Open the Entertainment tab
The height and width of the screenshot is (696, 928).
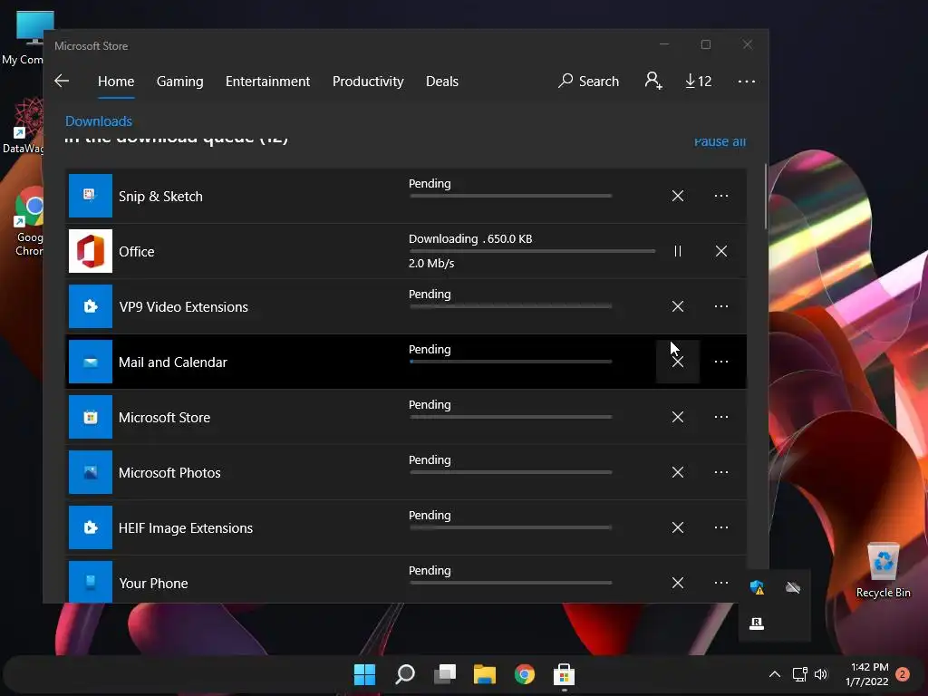(267, 81)
